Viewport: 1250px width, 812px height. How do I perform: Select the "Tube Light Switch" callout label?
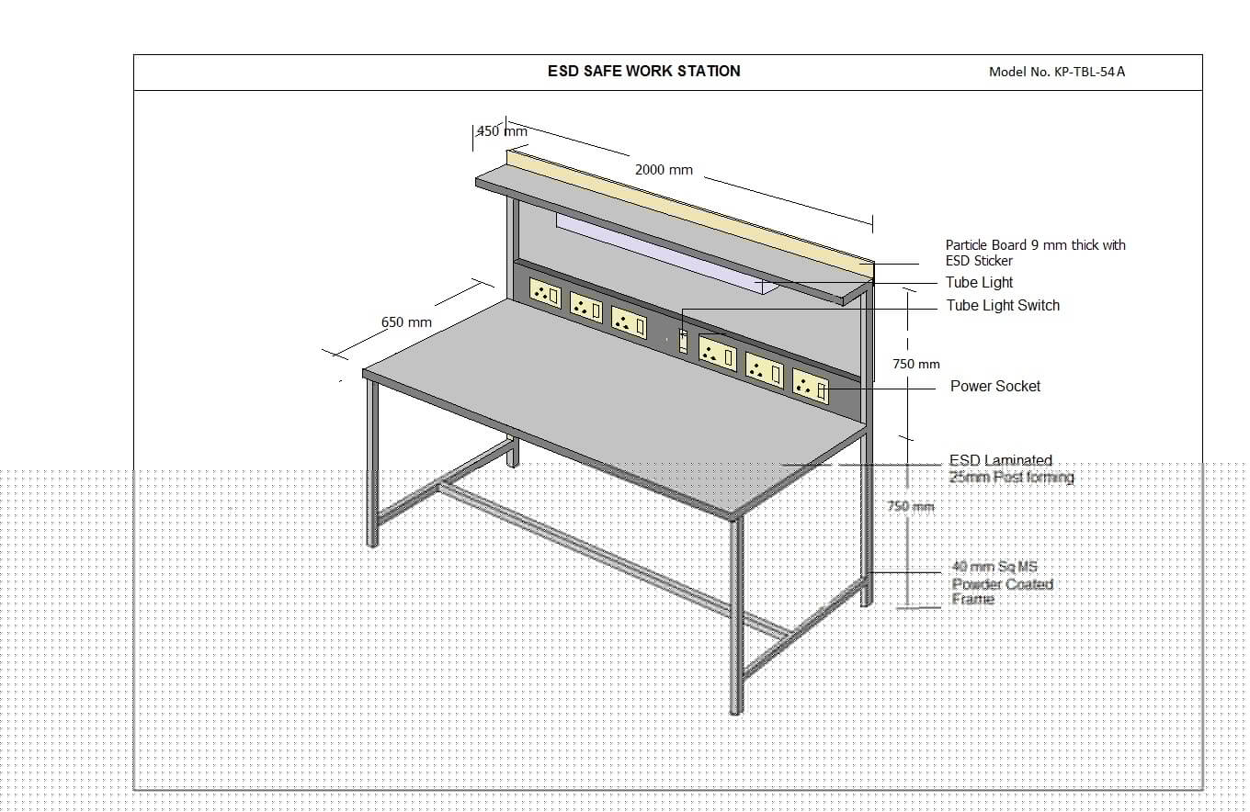point(1003,306)
